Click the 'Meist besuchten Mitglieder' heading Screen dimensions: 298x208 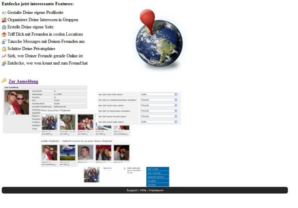tap(56, 110)
